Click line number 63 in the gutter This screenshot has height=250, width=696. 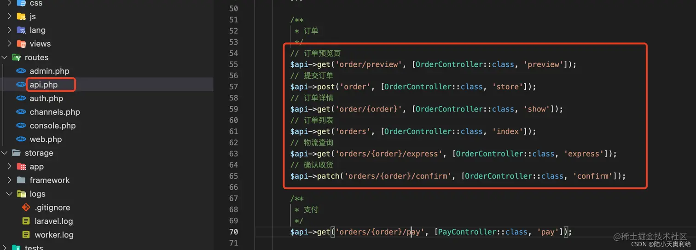[x=233, y=154]
